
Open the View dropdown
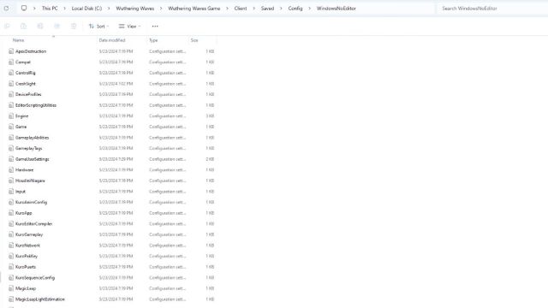129,27
